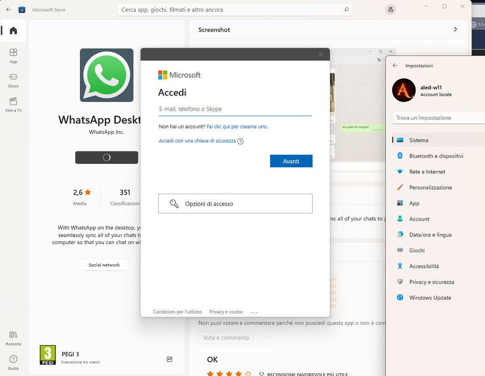Screen dimensions: 485x376
Task: Close the Microsoft sign-in dialog
Action: 321,55
